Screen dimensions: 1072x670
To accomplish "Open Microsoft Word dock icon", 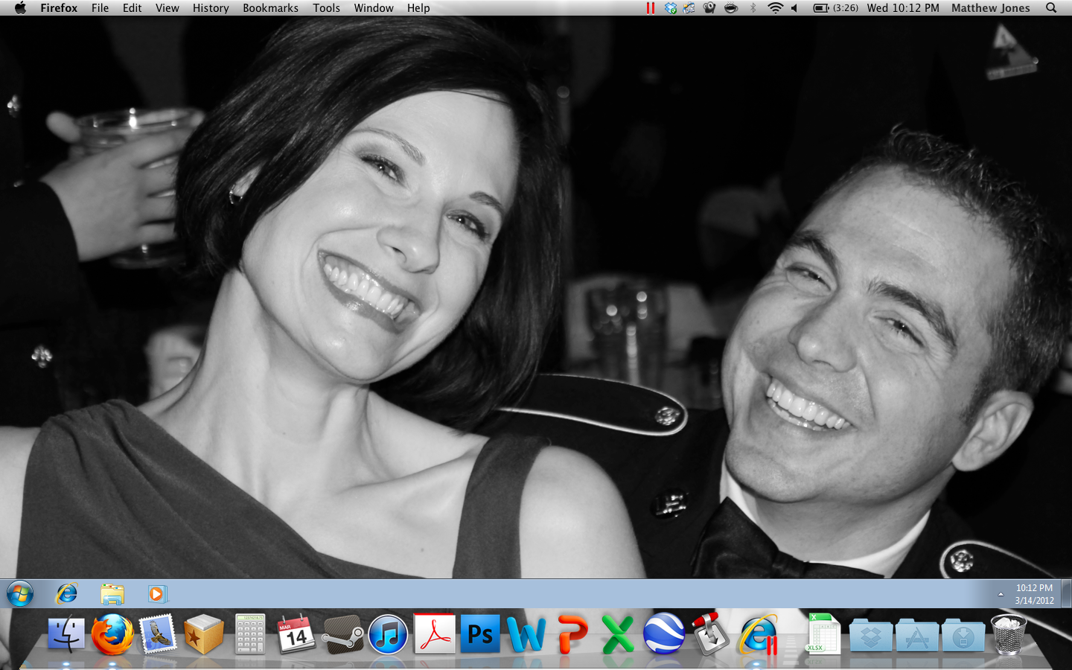I will pos(526,635).
